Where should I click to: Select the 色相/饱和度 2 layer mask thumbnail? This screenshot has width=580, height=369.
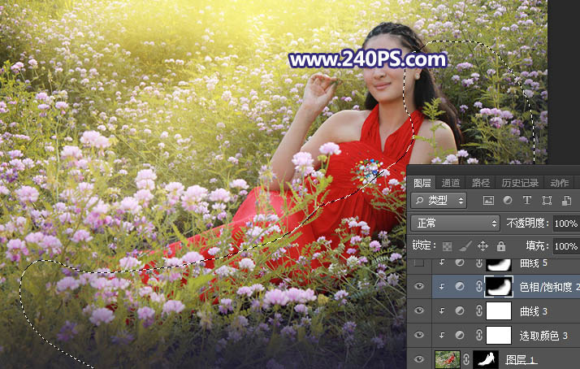[x=498, y=287]
